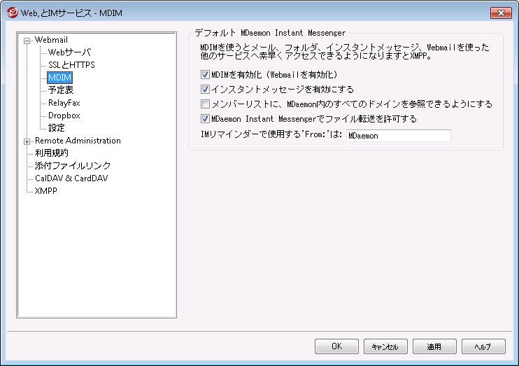This screenshot has width=519, height=366.
Task: Open the CalDAV & CardDAV tree item
Action: (71, 178)
